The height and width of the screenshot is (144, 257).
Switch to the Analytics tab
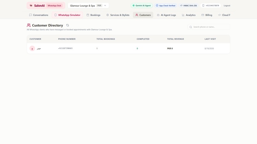pyautogui.click(x=189, y=15)
